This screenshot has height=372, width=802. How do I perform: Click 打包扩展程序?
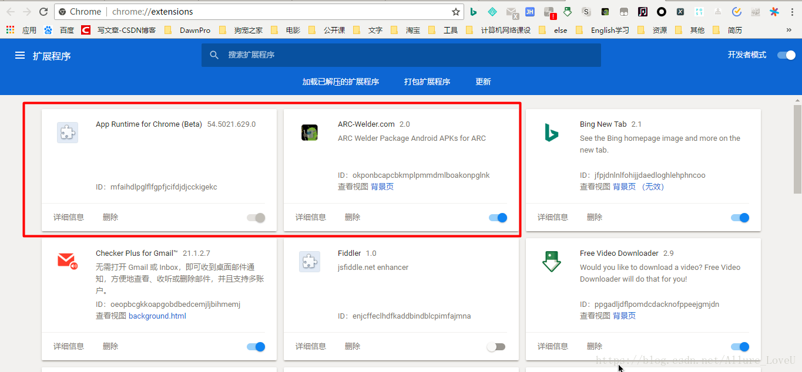click(427, 82)
